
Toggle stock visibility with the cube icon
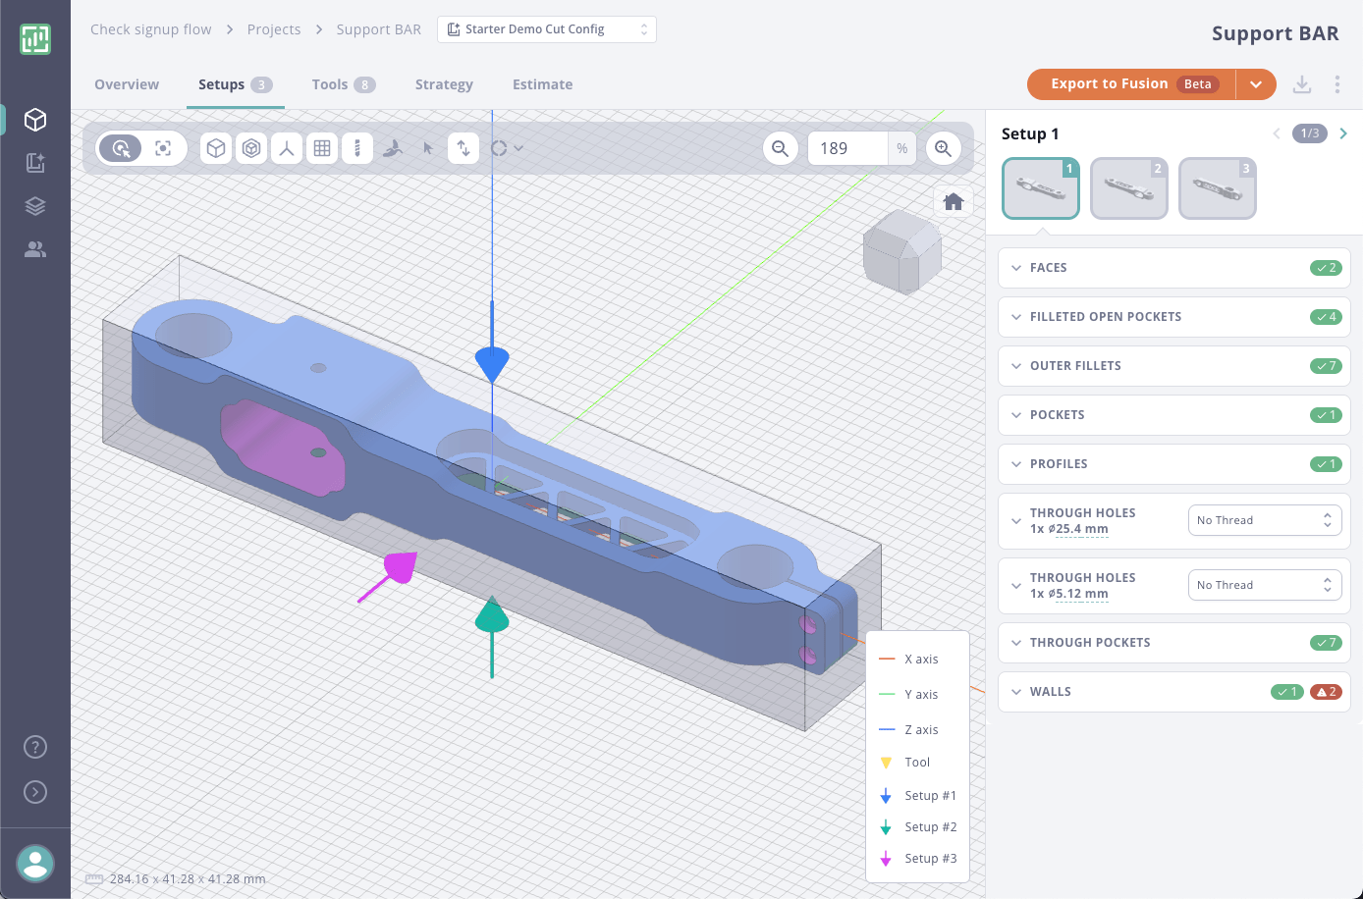(x=216, y=147)
